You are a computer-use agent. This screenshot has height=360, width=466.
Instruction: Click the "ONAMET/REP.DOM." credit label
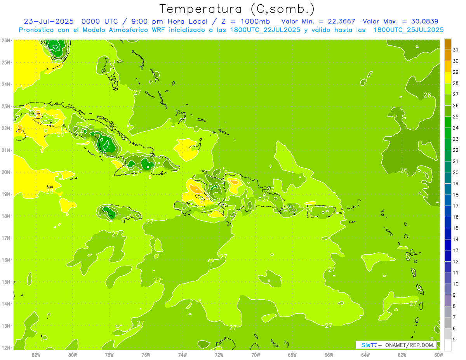(x=410, y=345)
